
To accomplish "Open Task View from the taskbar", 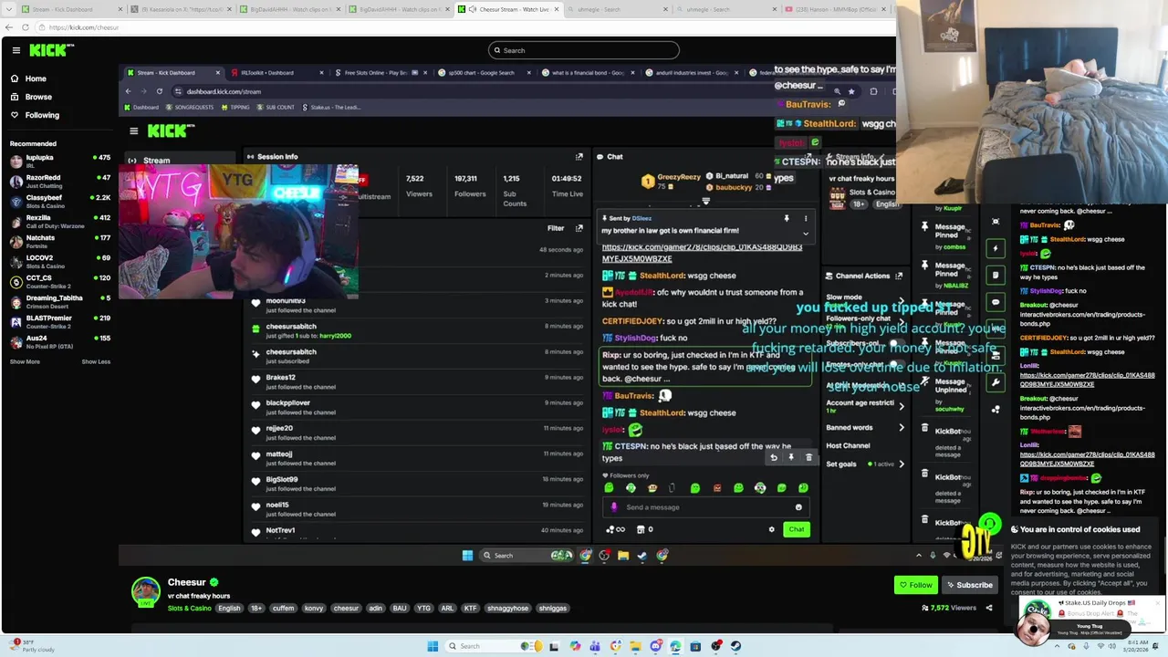I will (554, 646).
